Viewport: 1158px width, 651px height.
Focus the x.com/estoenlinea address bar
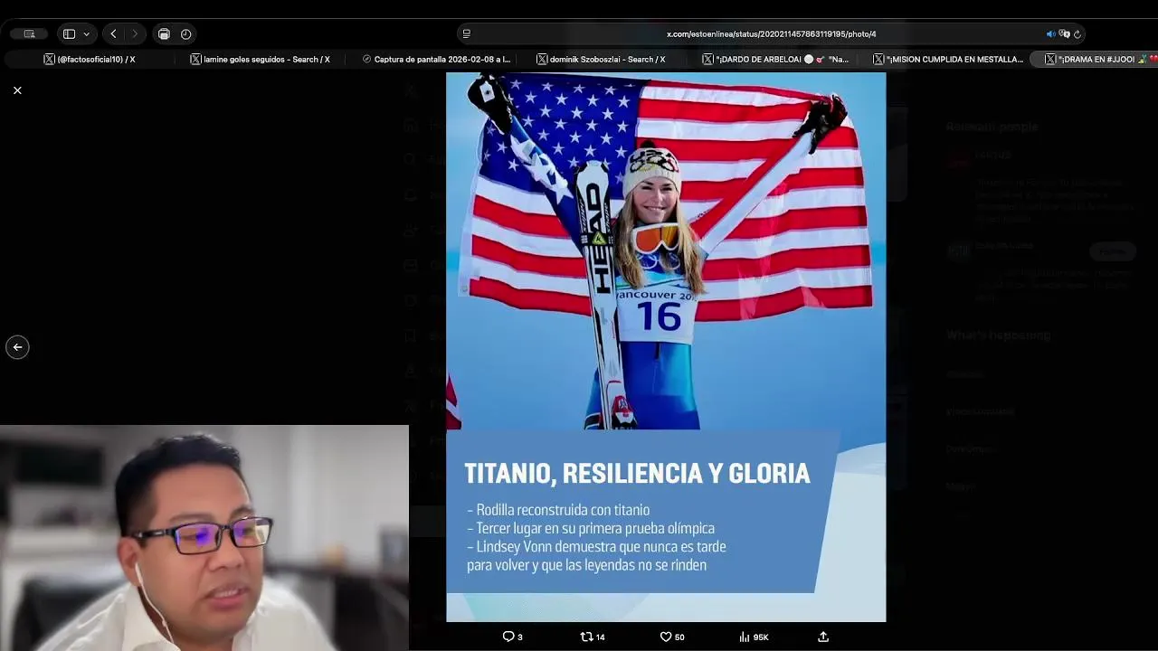click(771, 33)
